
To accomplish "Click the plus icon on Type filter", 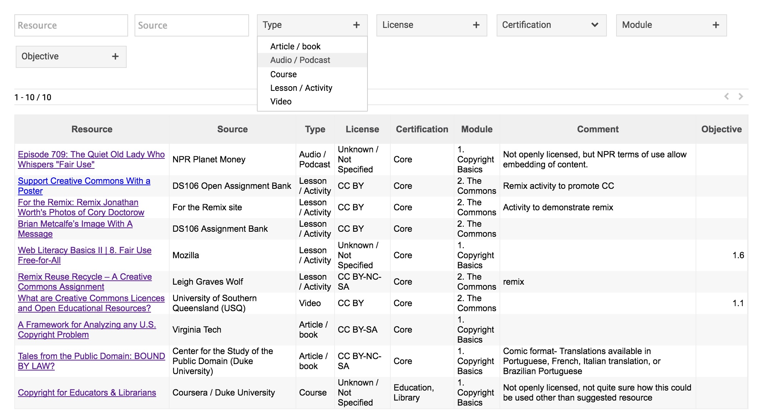I will pos(356,25).
